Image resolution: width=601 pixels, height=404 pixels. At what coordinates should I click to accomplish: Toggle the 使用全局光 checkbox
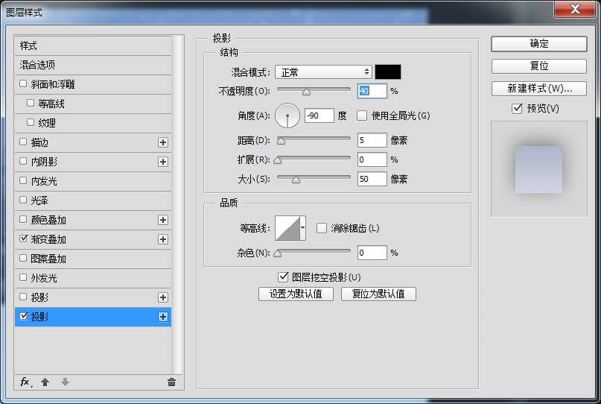pyautogui.click(x=362, y=116)
